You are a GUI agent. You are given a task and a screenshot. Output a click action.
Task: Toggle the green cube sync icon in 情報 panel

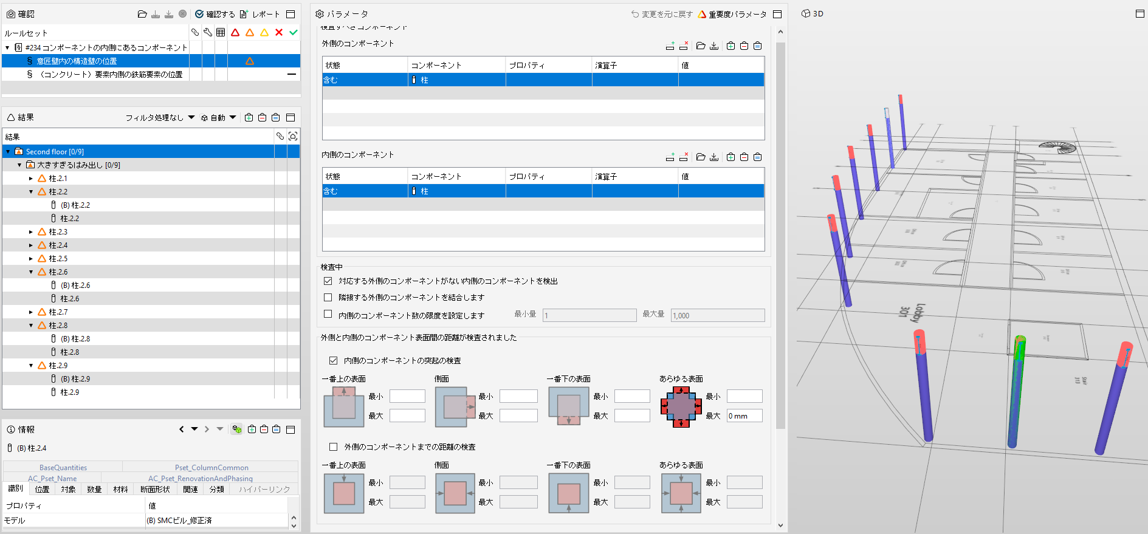(237, 429)
